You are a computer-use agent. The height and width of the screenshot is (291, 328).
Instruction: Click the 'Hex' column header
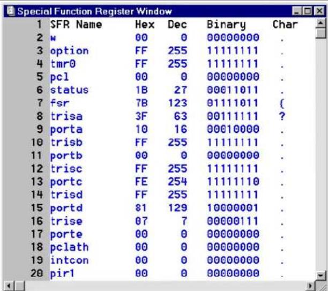[x=145, y=24]
